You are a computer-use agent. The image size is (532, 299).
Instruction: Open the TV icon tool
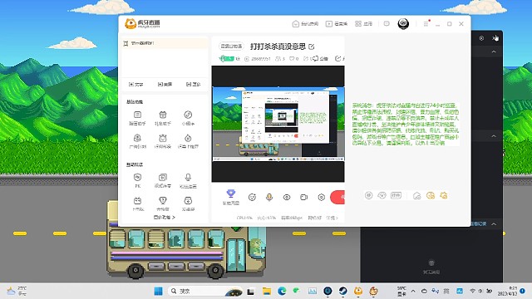[x=137, y=203]
